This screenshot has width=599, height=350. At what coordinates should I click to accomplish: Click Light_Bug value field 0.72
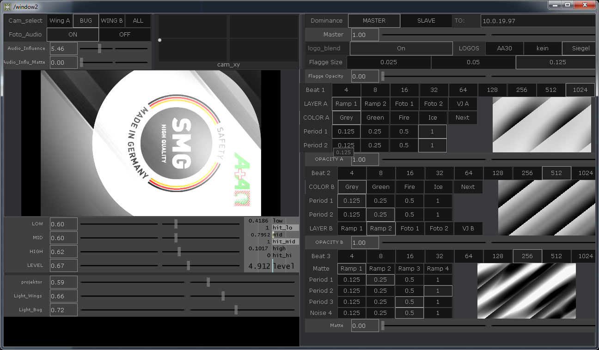64,310
